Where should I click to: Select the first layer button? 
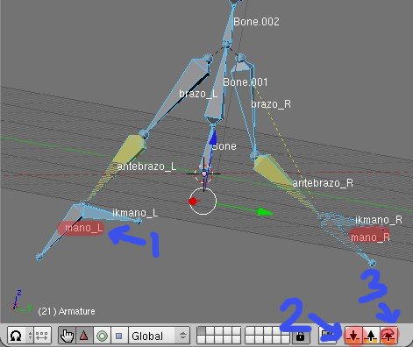point(201,331)
